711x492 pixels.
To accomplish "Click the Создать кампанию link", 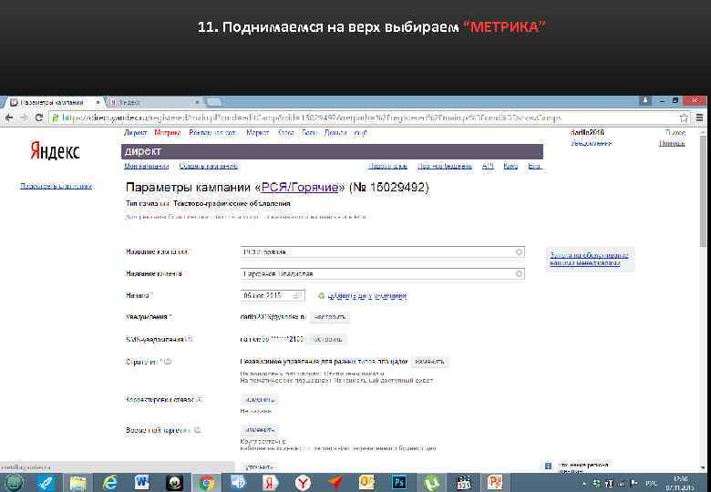I will (209, 166).
